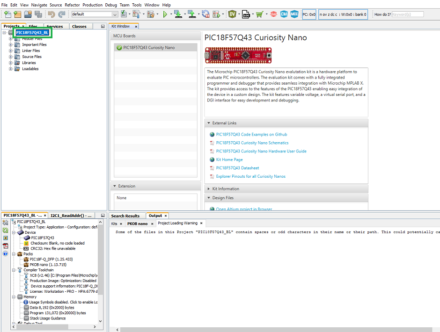Screen dimensions: 440x332
Task: Open the help question mark icon in dashboard
Action: [6, 253]
